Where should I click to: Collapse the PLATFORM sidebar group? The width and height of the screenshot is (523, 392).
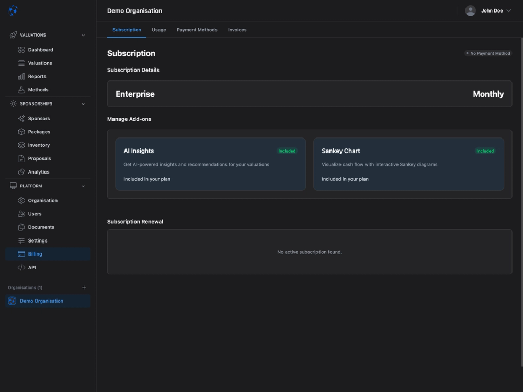click(x=83, y=186)
